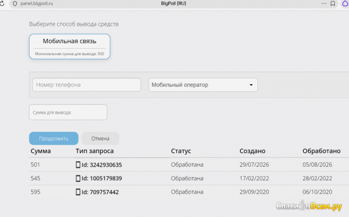Click the Обработано column header
Image resolution: width=349 pixels, height=217 pixels.
[x=321, y=151]
